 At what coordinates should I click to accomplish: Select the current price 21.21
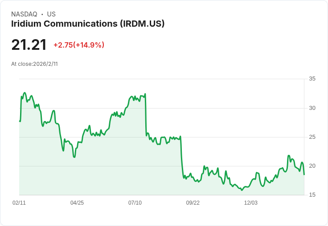point(29,45)
